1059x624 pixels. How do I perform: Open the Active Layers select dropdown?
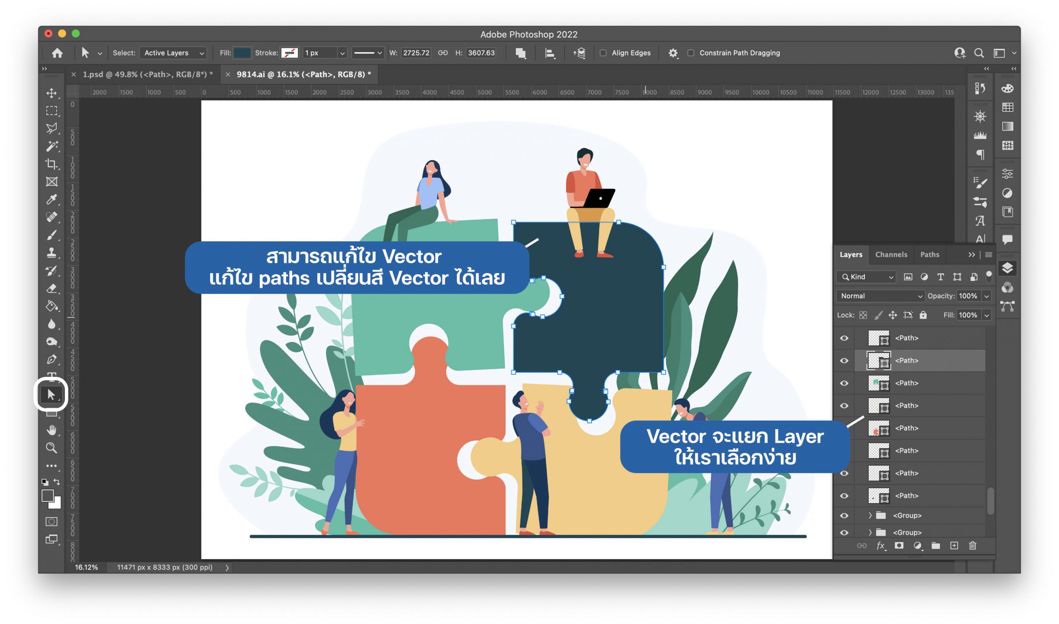click(x=173, y=53)
